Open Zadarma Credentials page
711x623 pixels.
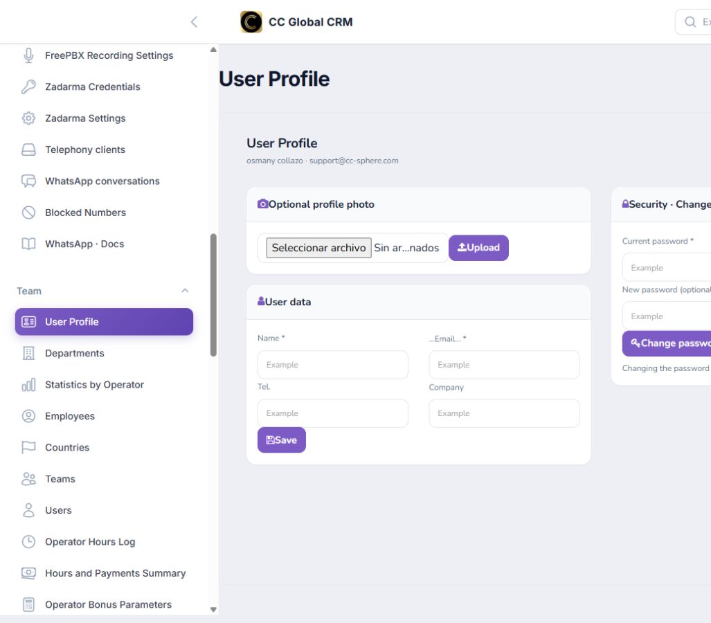pyautogui.click(x=104, y=87)
